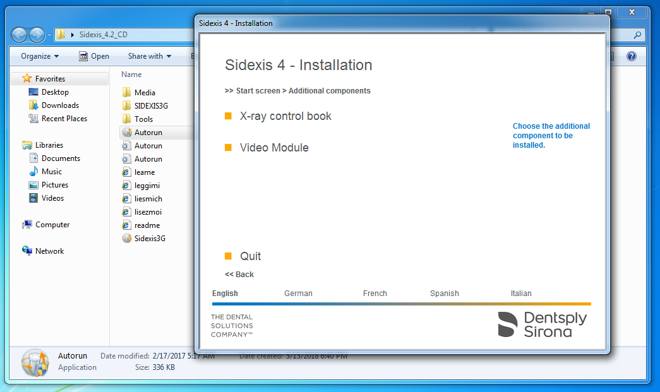Click the search magnifier icon in Explorer
The width and height of the screenshot is (660, 392).
point(637,35)
